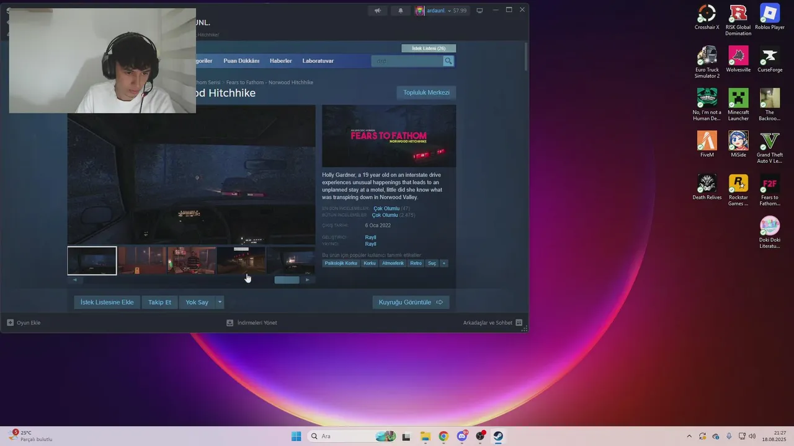Viewport: 794px width, 446px height.
Task: Expand the Yok Say dropdown arrow
Action: 220,302
